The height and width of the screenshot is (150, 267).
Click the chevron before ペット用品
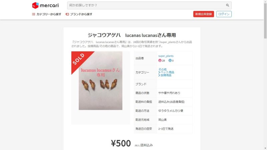point(159,72)
